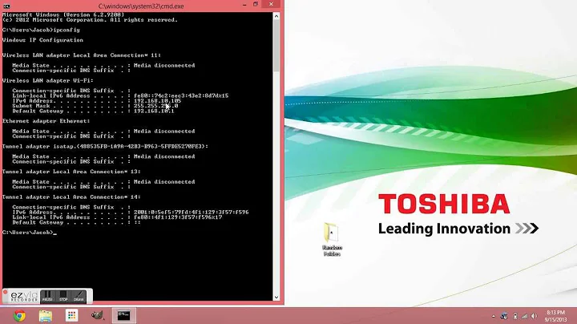Open File Explorer from the taskbar
Viewport: 577px width, 324px height.
pyautogui.click(x=46, y=316)
